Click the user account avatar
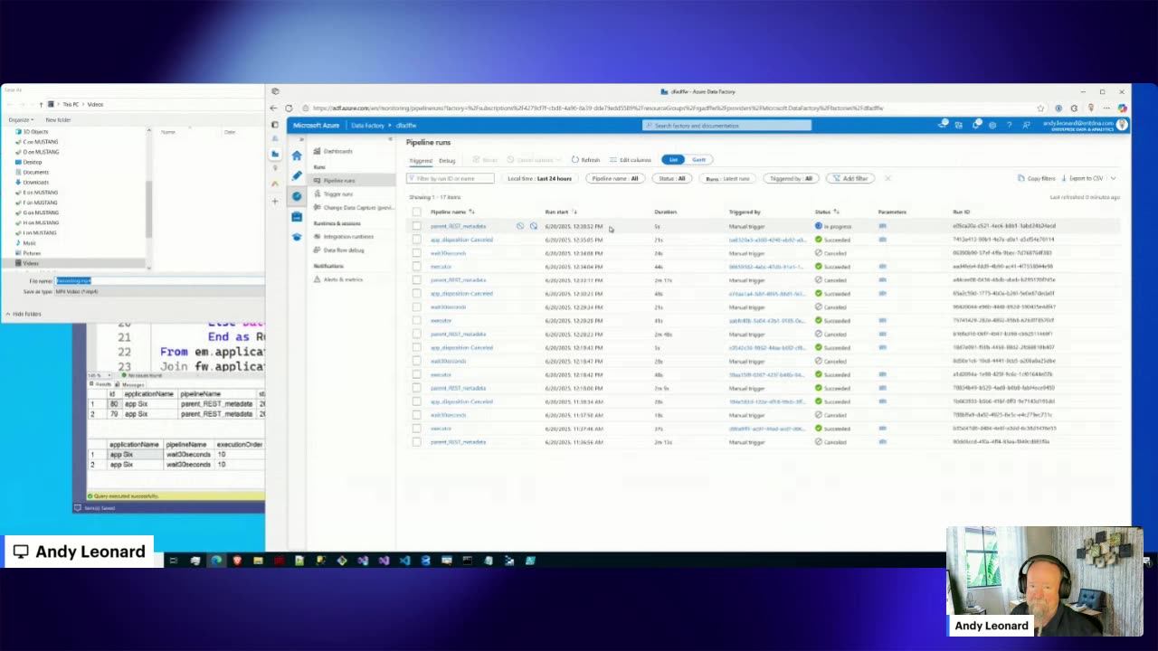The height and width of the screenshot is (651, 1158). [1123, 125]
